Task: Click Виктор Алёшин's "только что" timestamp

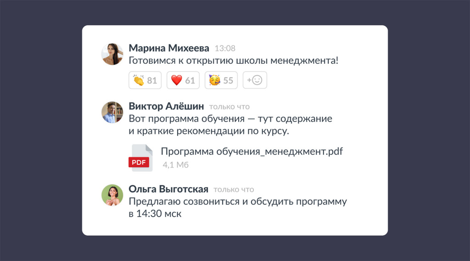Action: 229,107
